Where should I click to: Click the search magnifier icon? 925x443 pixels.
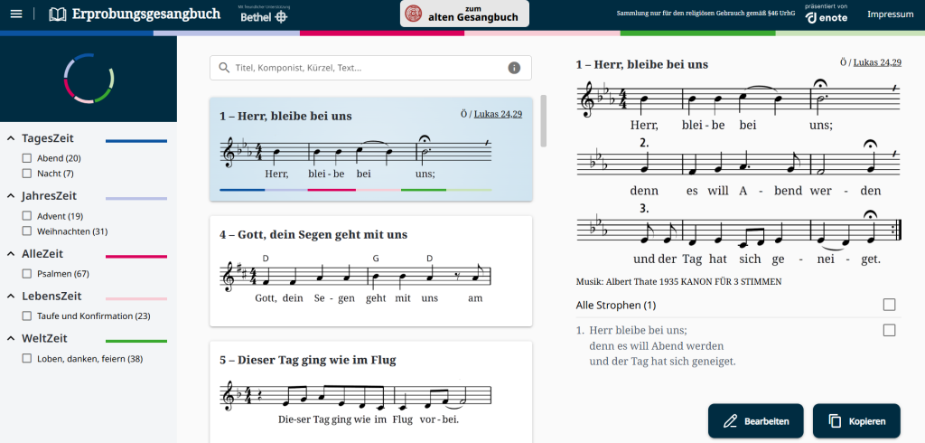coord(223,68)
